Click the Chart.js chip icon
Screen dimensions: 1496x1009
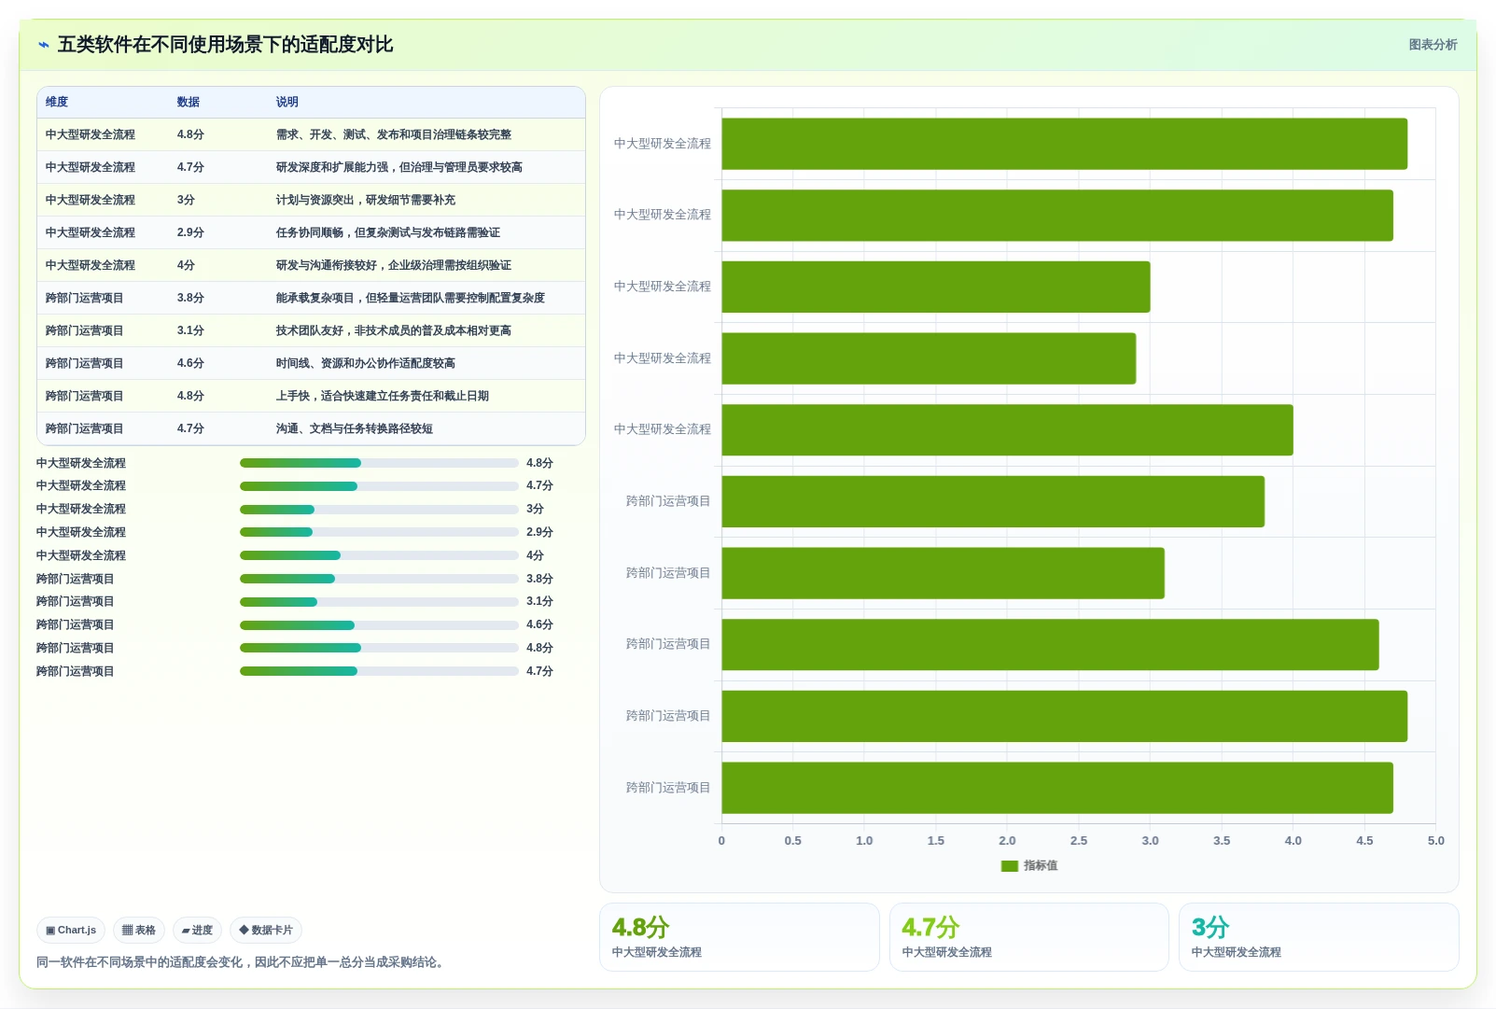coord(50,930)
